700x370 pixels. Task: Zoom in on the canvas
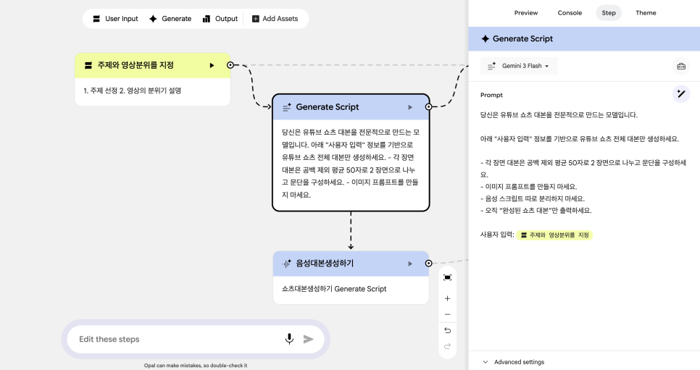pos(447,298)
